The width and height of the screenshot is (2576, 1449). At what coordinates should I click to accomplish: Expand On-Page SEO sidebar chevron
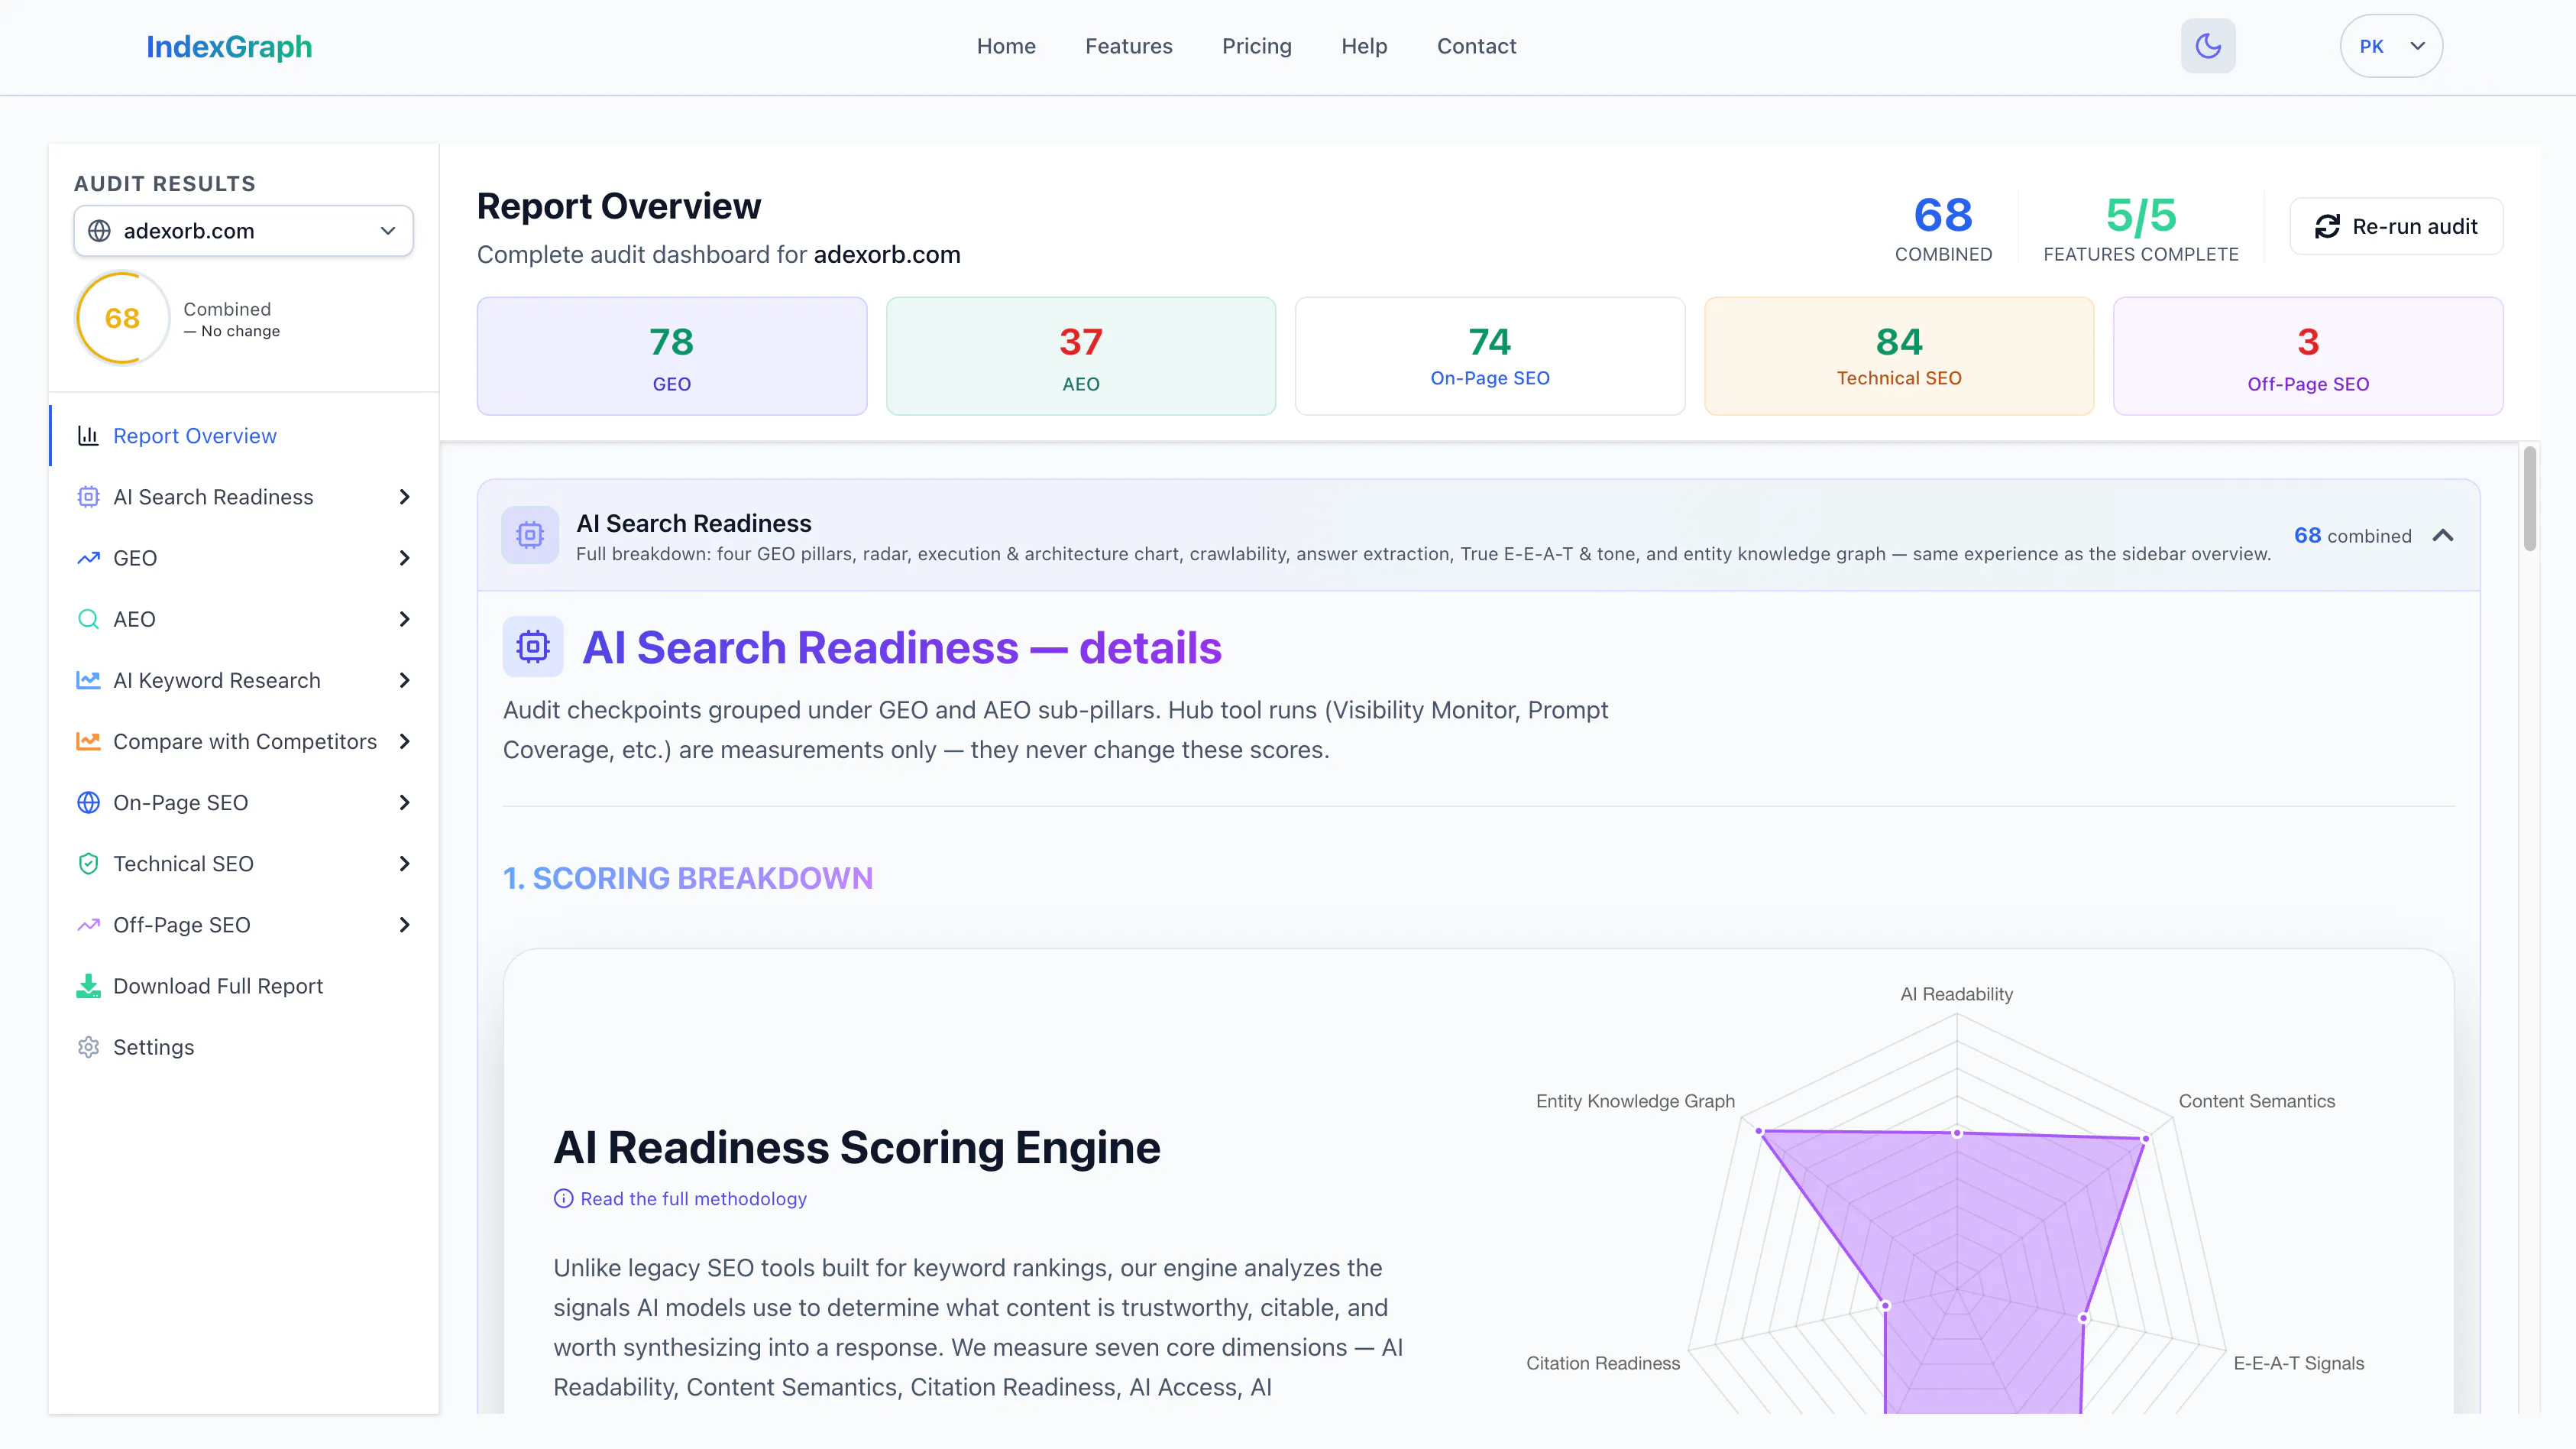[405, 802]
